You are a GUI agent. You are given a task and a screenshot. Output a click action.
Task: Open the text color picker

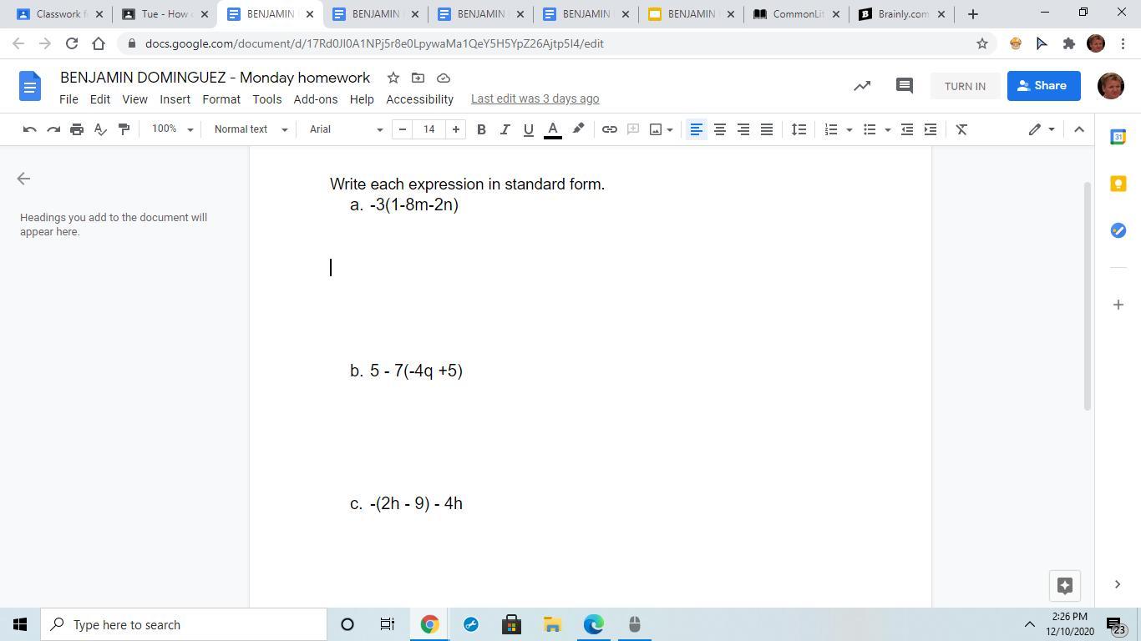coord(552,129)
